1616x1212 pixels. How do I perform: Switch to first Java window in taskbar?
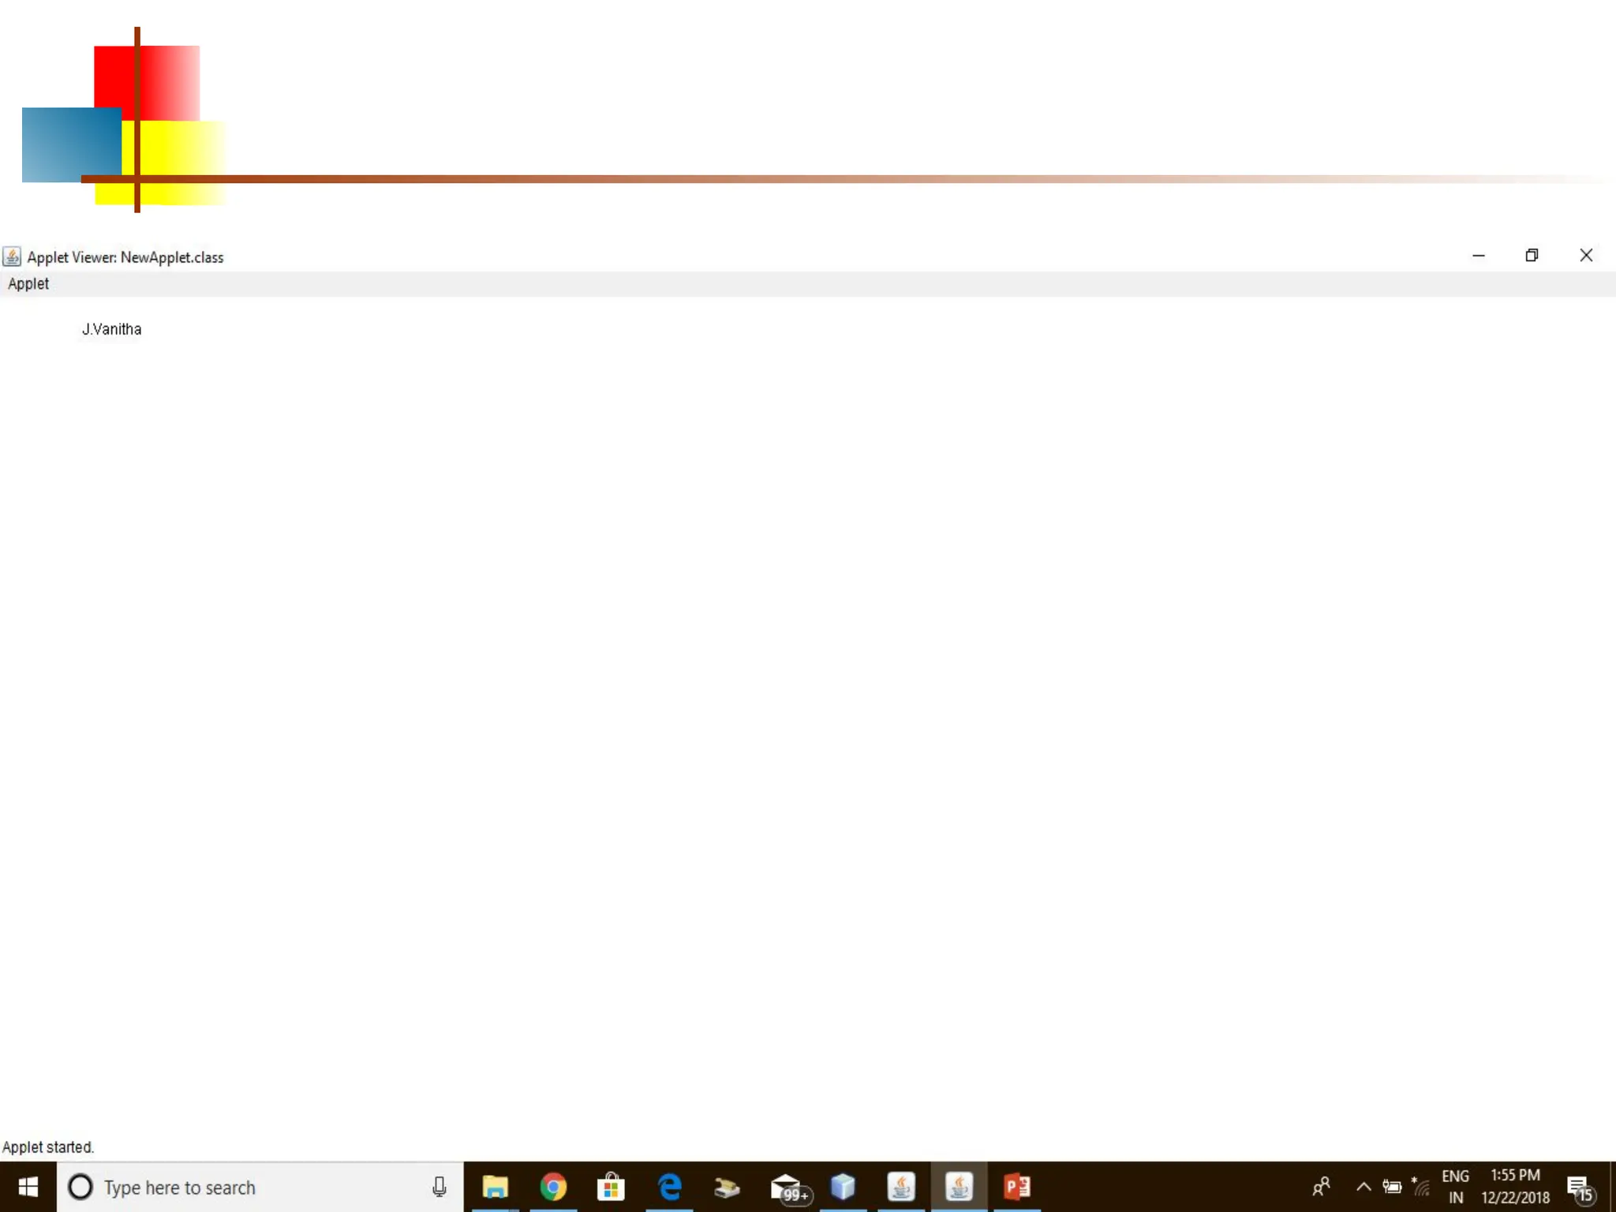click(901, 1187)
